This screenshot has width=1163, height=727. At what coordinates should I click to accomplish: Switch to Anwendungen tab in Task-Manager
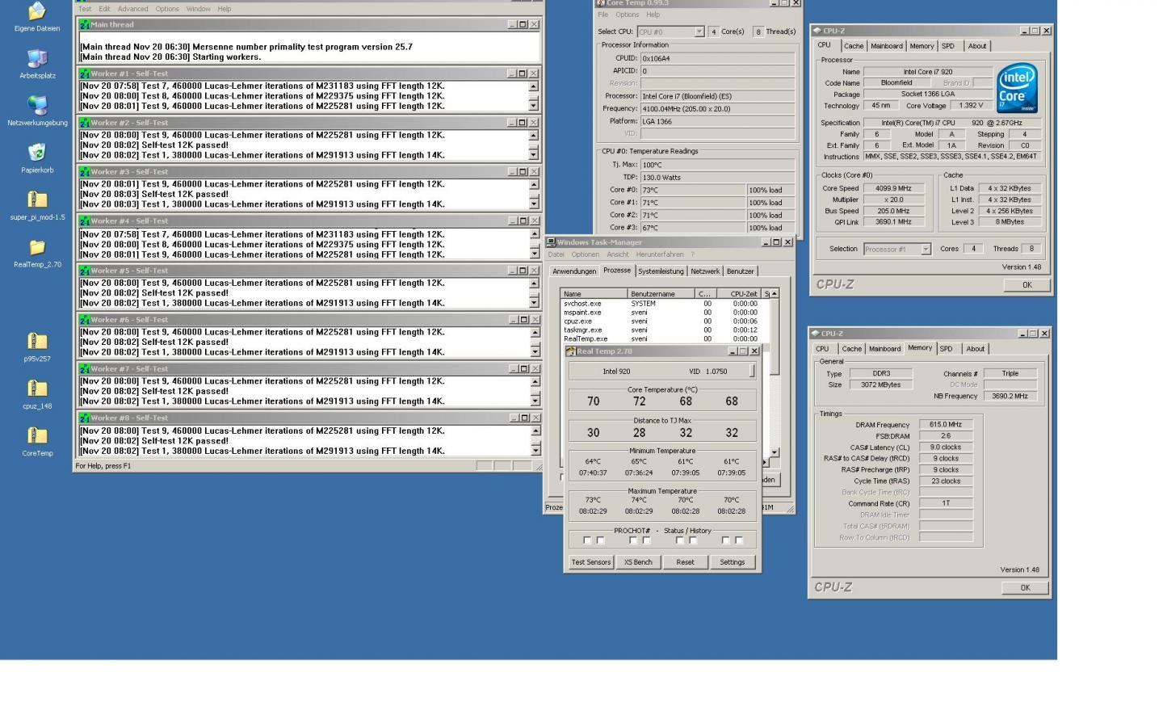(x=574, y=271)
